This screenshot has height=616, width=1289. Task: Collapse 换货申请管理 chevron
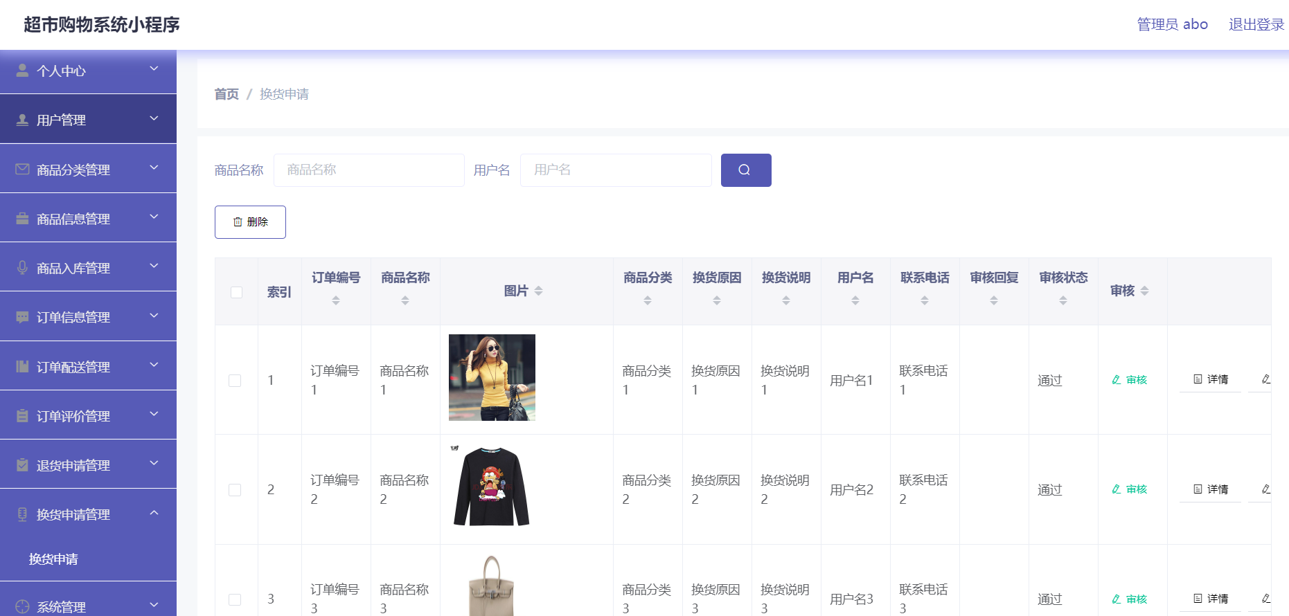click(154, 513)
